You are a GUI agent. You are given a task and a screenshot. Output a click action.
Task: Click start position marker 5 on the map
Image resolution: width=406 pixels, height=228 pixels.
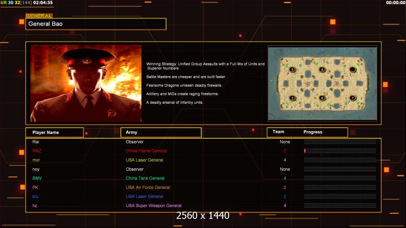293,70
